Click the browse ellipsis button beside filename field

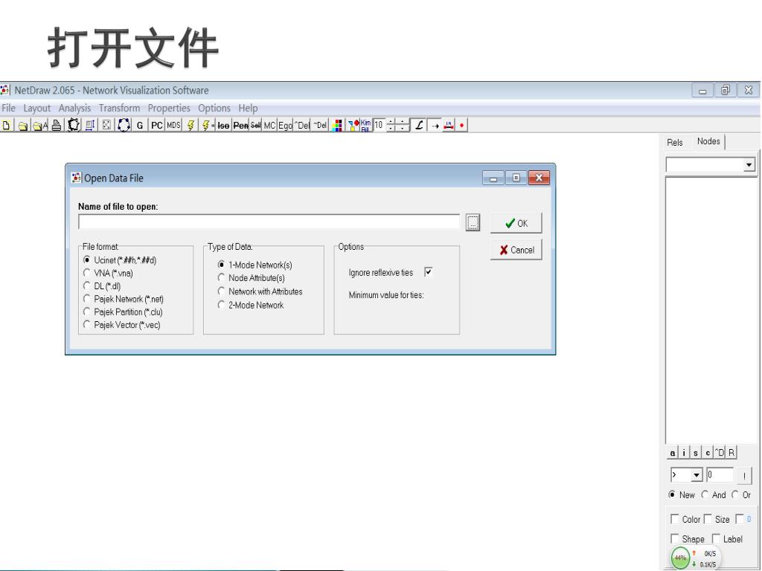click(473, 222)
